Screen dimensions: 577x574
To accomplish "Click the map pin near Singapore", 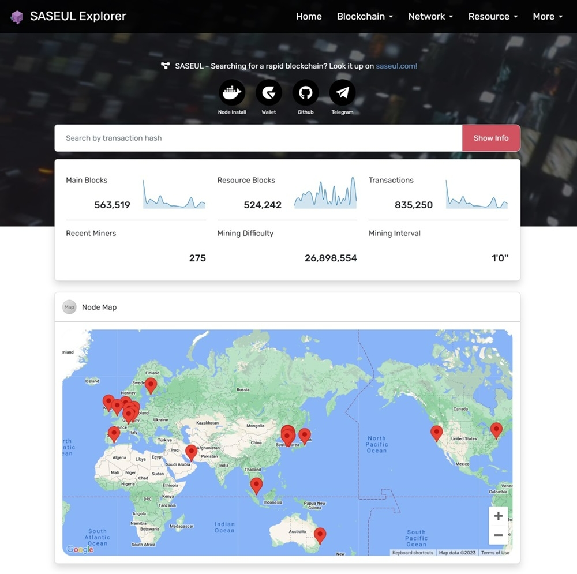I will [x=256, y=485].
